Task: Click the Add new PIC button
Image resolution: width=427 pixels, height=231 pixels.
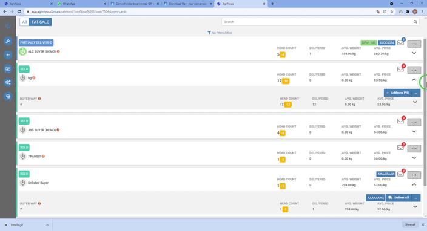Action: (x=398, y=93)
